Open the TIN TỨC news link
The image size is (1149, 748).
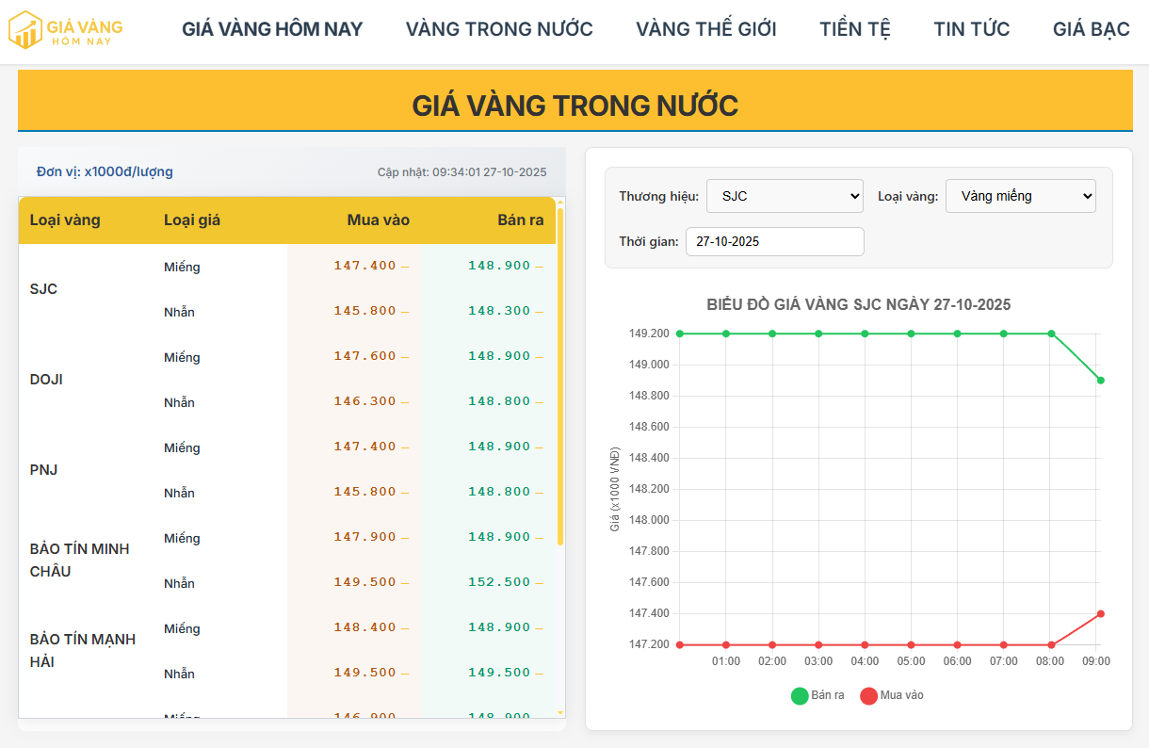971,29
